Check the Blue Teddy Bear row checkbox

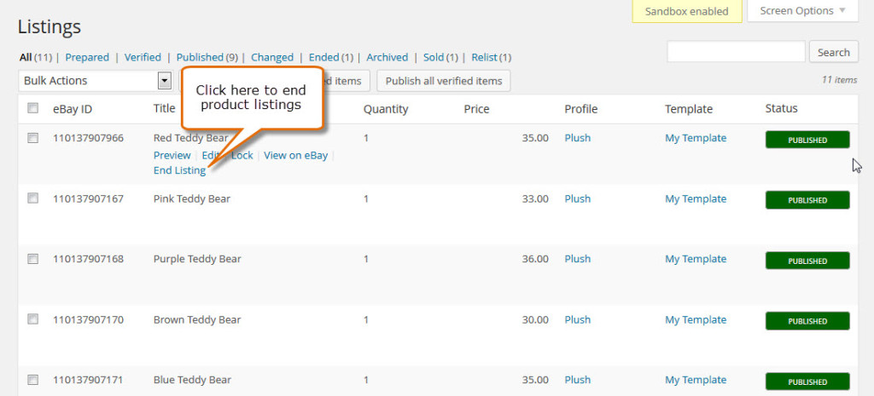coord(33,380)
